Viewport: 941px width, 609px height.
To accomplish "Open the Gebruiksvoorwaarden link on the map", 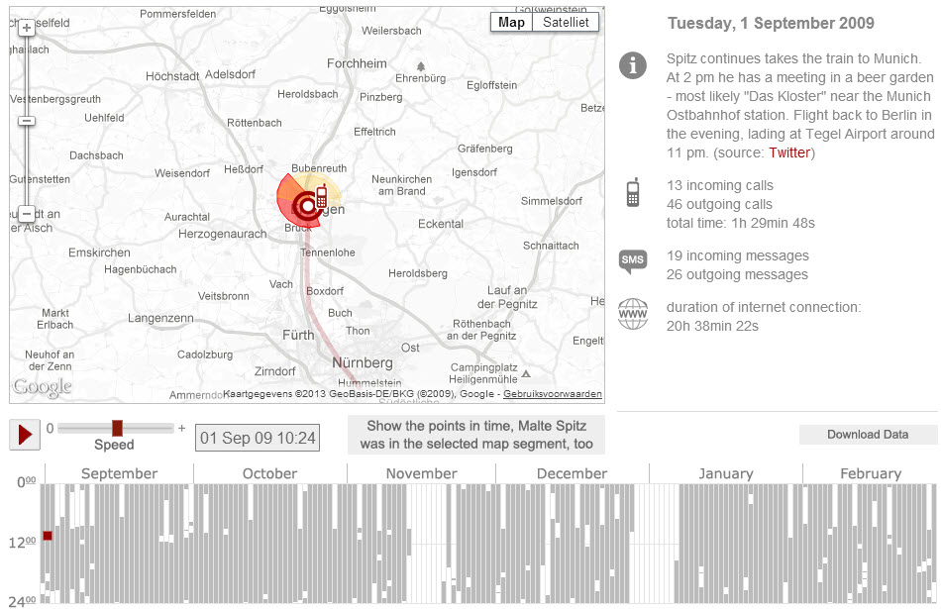I will [x=553, y=393].
